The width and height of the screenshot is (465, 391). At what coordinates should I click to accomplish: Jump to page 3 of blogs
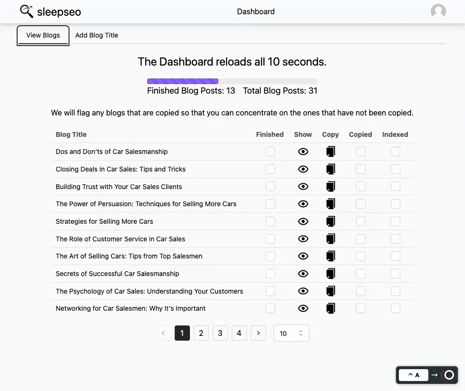220,334
